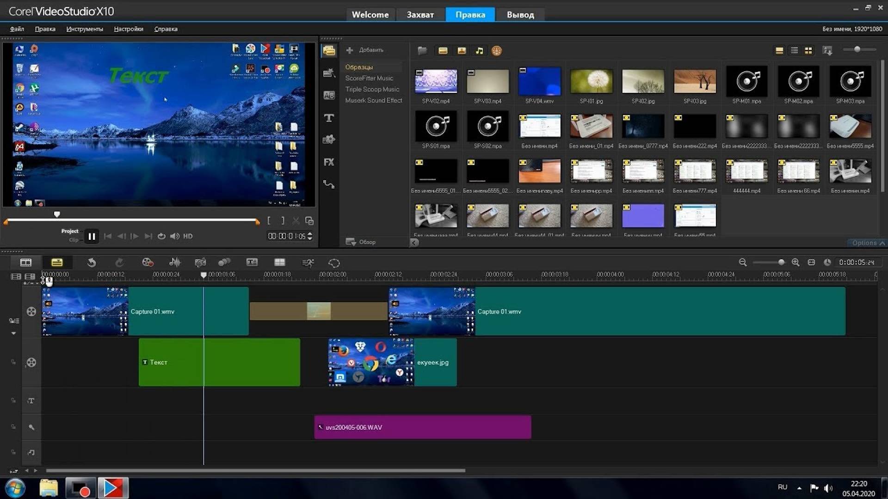Click the Undo icon above the timeline
This screenshot has width=888, height=499.
tap(91, 262)
